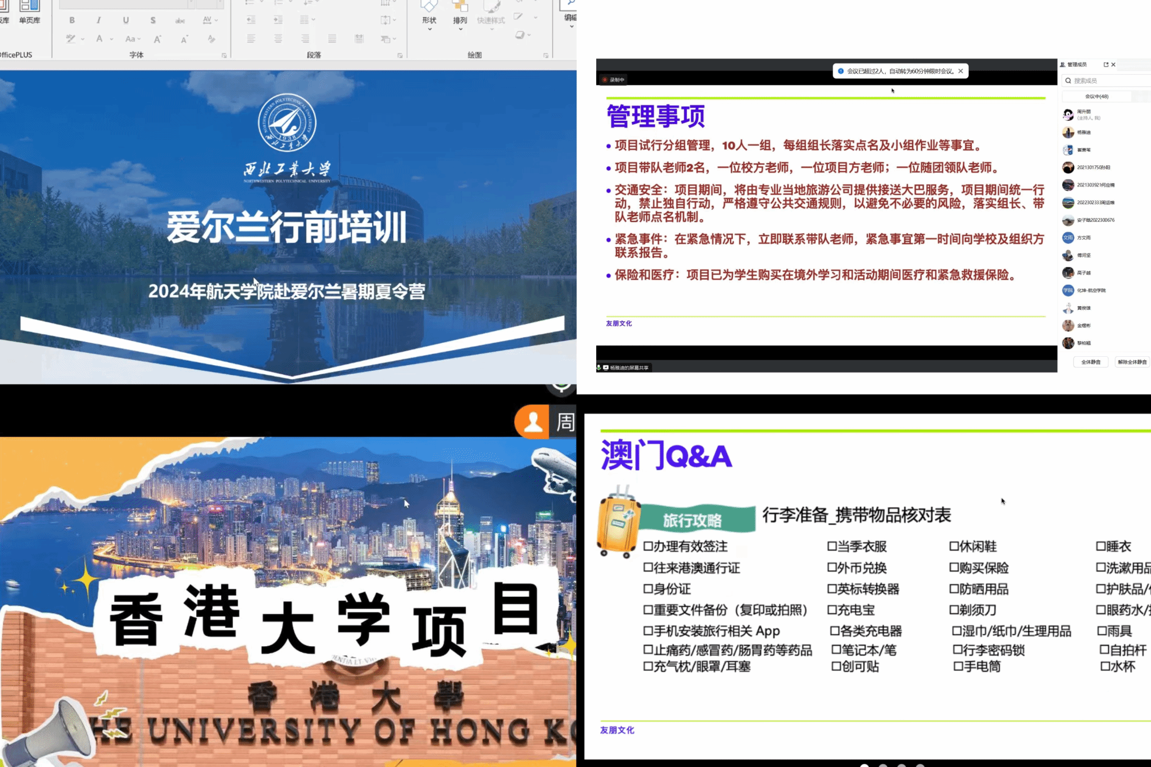Check the 办理有效签注 checkbox
This screenshot has width=1151, height=767.
(x=648, y=546)
